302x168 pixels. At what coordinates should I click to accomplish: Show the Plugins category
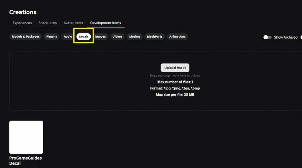52,37
